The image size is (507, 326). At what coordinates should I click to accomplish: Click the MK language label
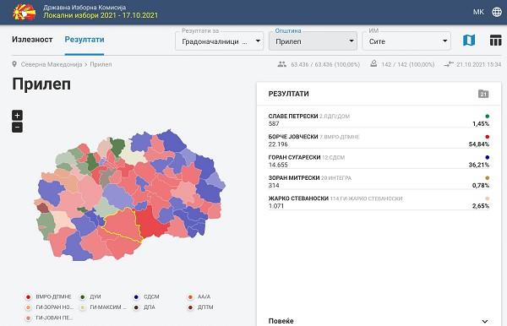(x=478, y=12)
